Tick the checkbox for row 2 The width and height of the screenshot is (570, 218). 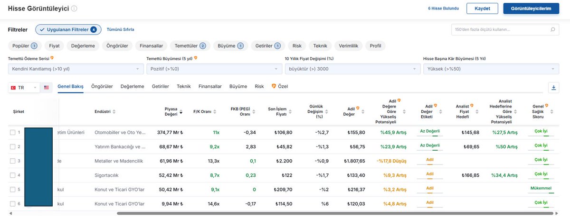[12, 147]
